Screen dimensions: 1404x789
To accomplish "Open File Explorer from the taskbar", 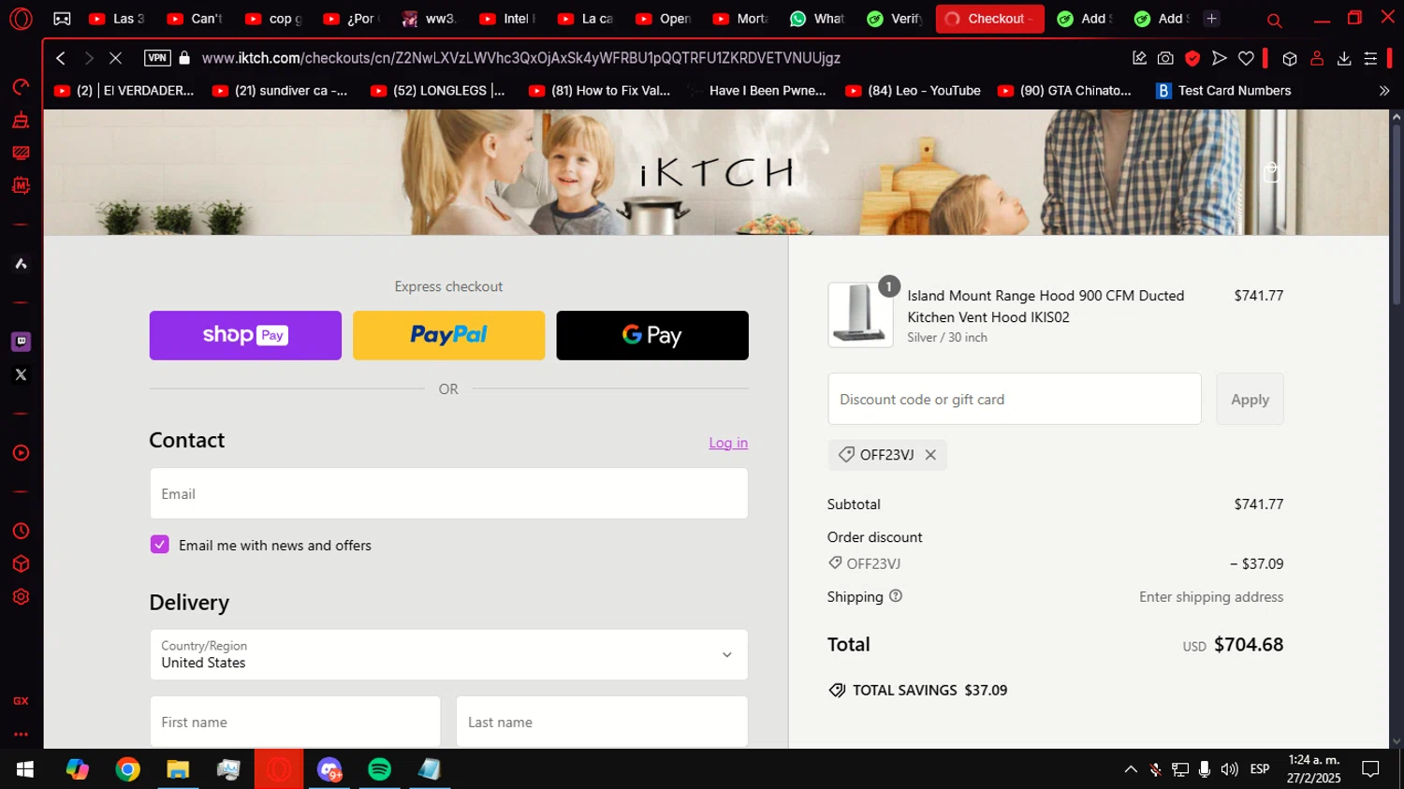I will pyautogui.click(x=178, y=769).
